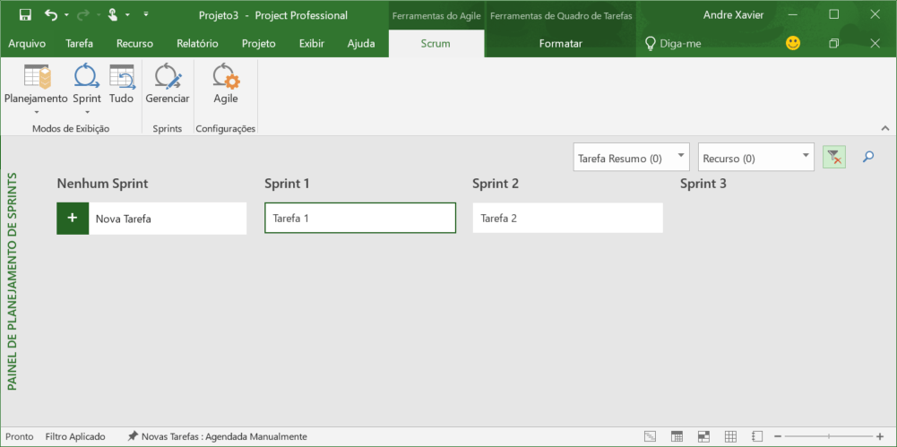897x447 pixels.
Task: Open the Tarefa Resumo (0) filter dropdown
Action: (631, 157)
